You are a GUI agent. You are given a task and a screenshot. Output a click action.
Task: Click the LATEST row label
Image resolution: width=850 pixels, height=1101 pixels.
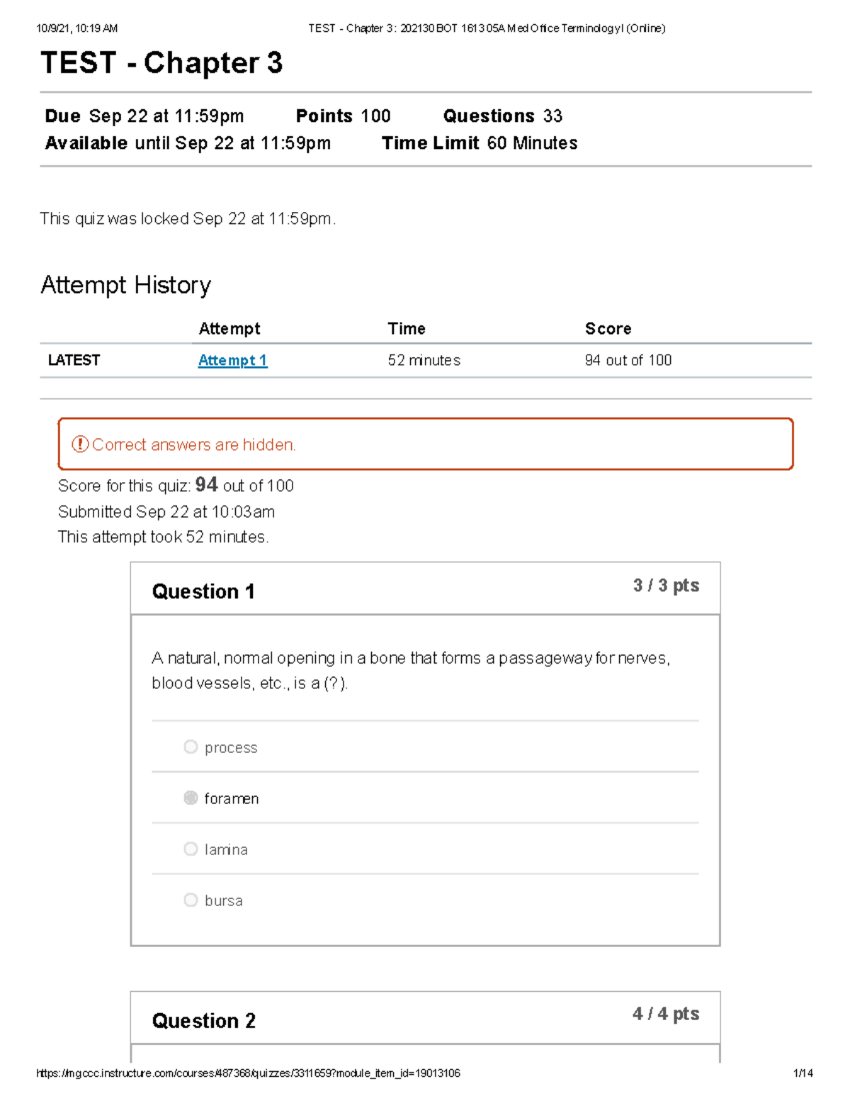click(74, 360)
